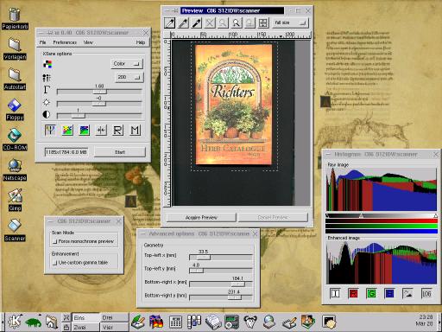Open the Scanner desktop icon
Viewport: 442px width, 332px height.
[x=15, y=231]
